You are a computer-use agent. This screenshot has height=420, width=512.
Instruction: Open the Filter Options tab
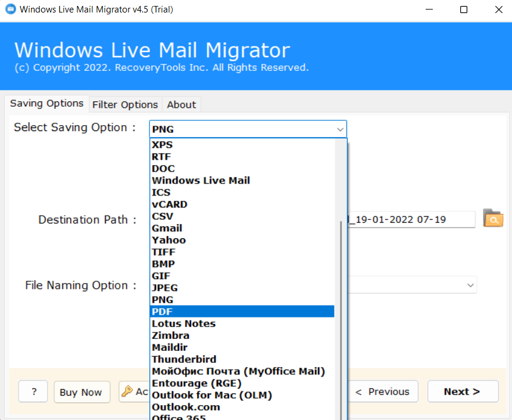coord(125,105)
